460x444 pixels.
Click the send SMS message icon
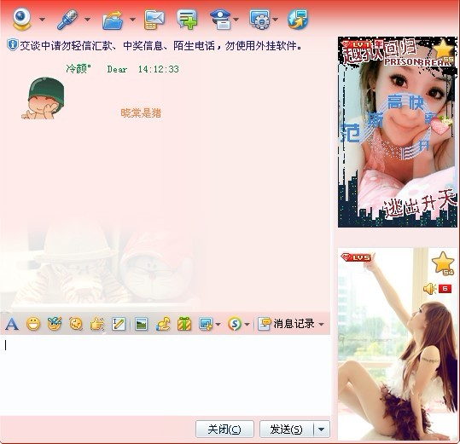(x=154, y=20)
